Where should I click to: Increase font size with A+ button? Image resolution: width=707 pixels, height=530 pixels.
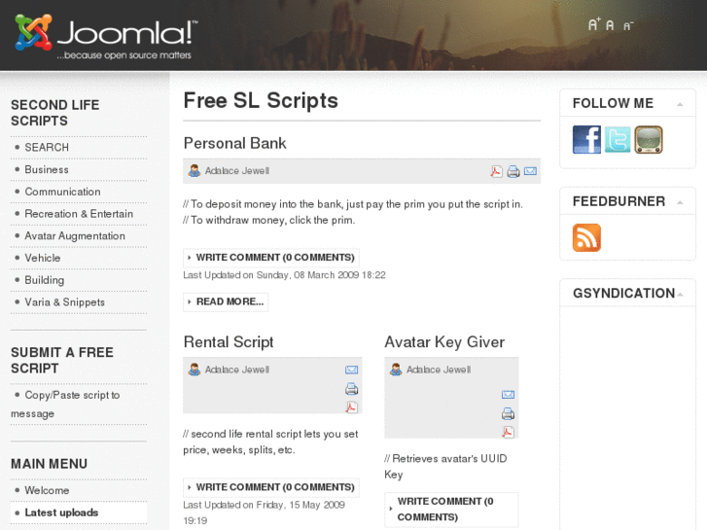pos(594,25)
